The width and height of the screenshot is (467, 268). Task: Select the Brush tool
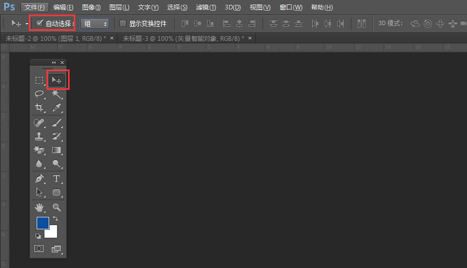click(57, 123)
